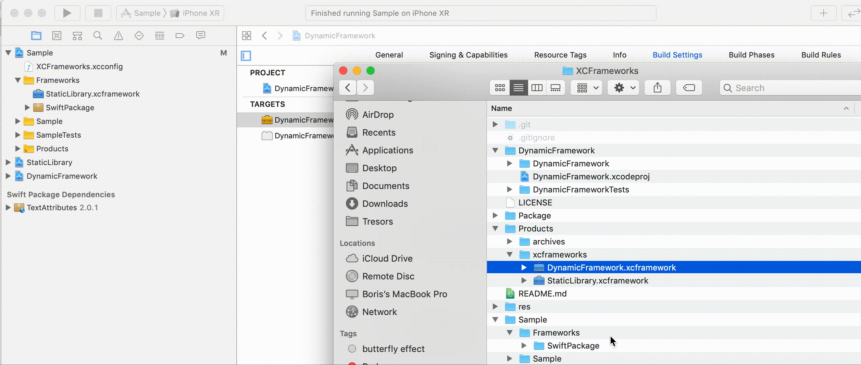The height and width of the screenshot is (365, 861).
Task: Open the General tab
Action: [x=389, y=55]
